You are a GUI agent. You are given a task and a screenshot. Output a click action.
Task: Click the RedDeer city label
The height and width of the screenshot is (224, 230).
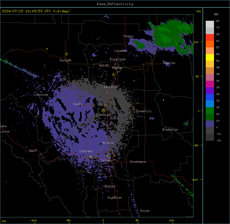click(117, 68)
